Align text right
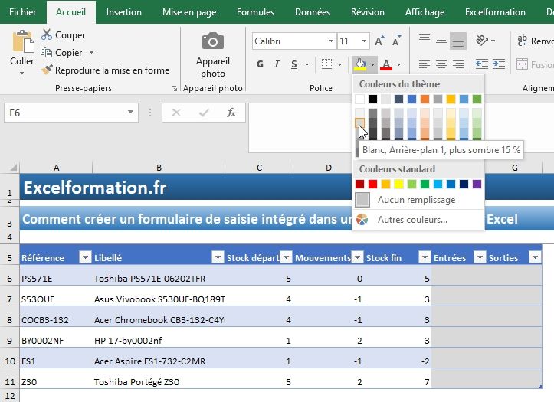 (x=458, y=64)
